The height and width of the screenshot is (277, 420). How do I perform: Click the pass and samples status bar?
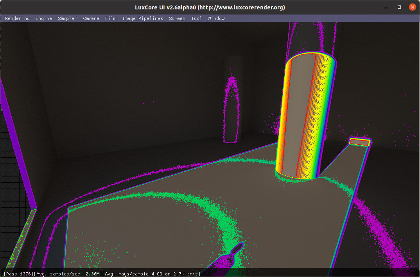click(x=102, y=273)
